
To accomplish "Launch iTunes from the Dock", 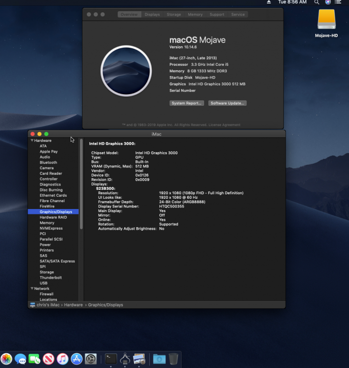I will [x=63, y=359].
